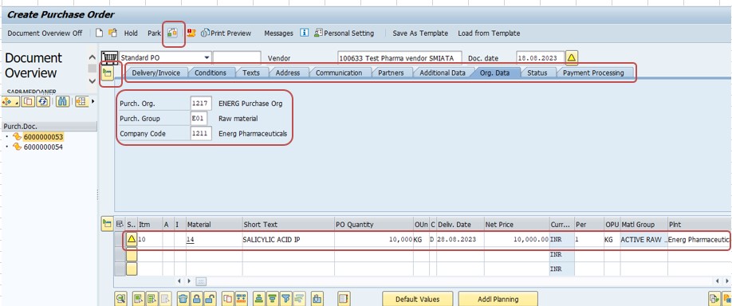This screenshot has height=306, width=732.
Task: Click the item details magnifier icon
Action: [121, 299]
